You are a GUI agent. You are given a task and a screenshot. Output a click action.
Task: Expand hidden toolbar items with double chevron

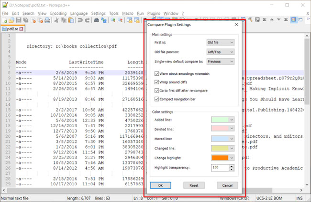point(308,19)
